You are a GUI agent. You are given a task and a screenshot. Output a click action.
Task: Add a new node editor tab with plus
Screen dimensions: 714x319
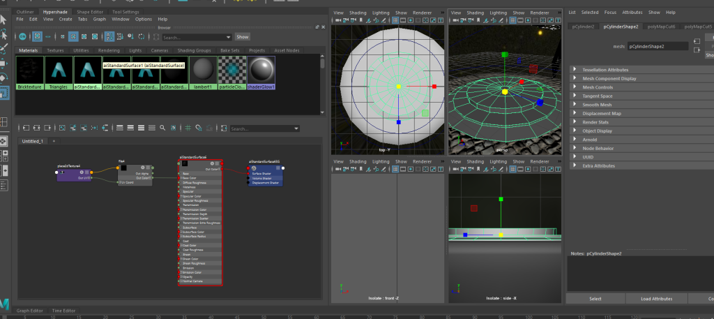point(53,141)
